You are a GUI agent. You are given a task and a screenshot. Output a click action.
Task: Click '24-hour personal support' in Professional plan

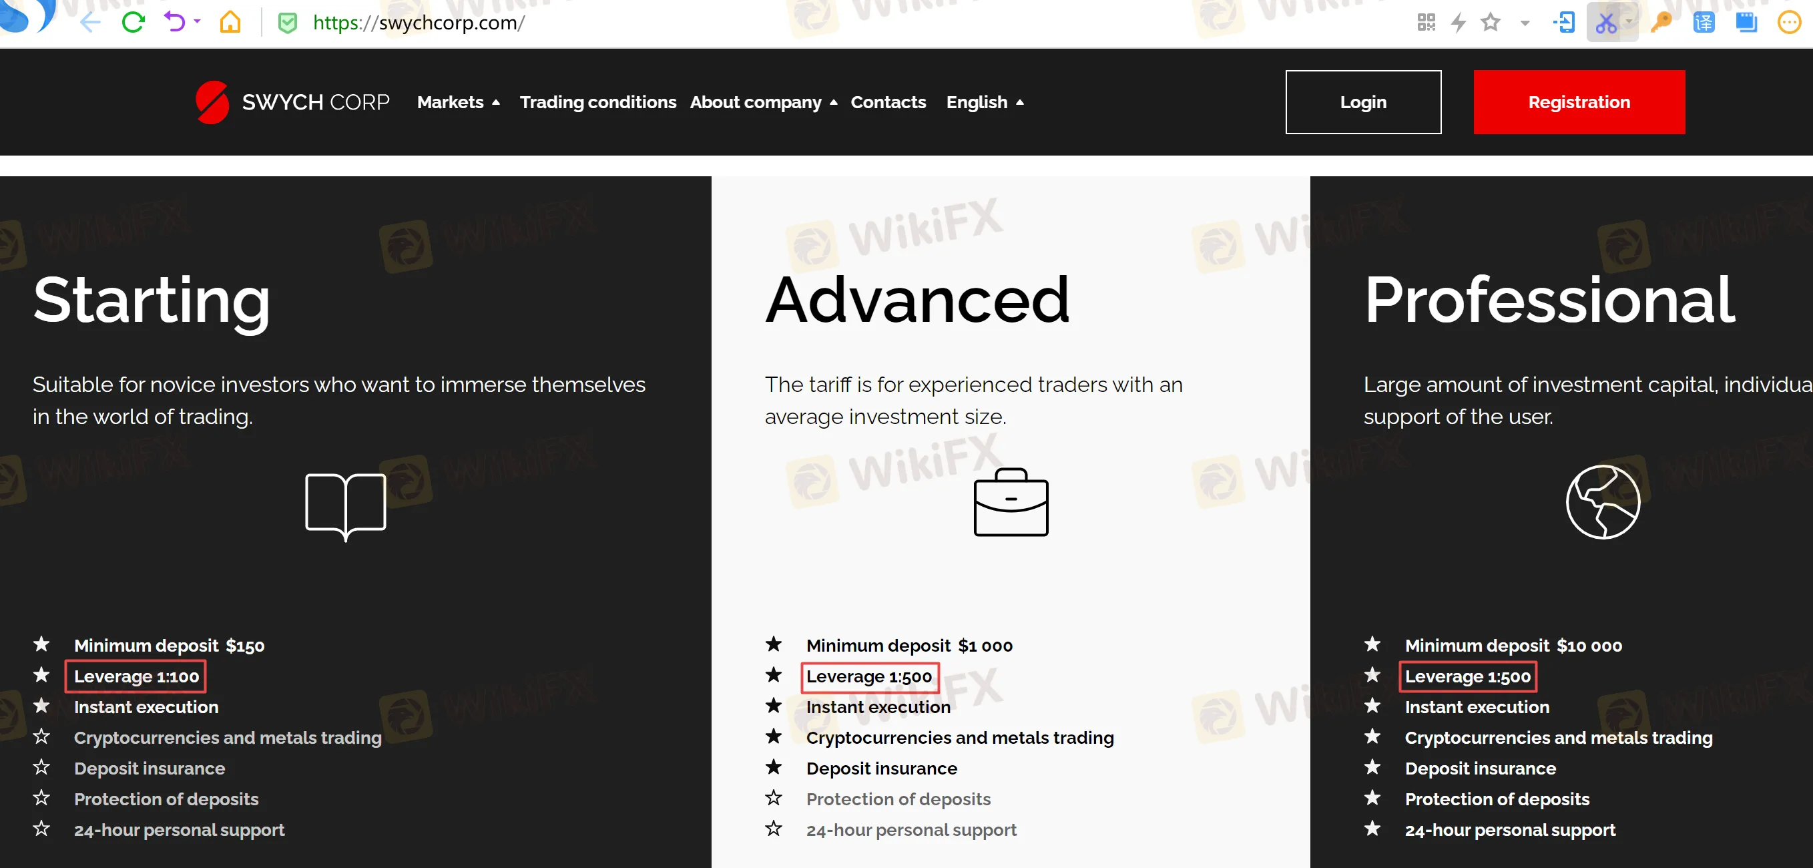1510,830
